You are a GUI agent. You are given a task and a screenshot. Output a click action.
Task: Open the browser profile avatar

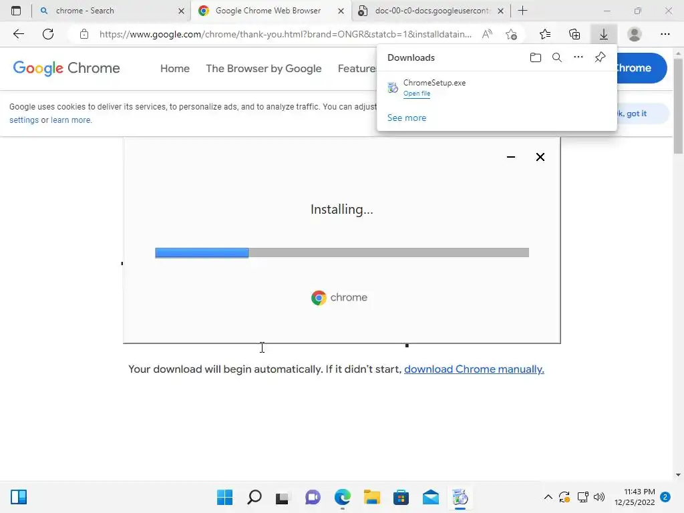pyautogui.click(x=635, y=34)
